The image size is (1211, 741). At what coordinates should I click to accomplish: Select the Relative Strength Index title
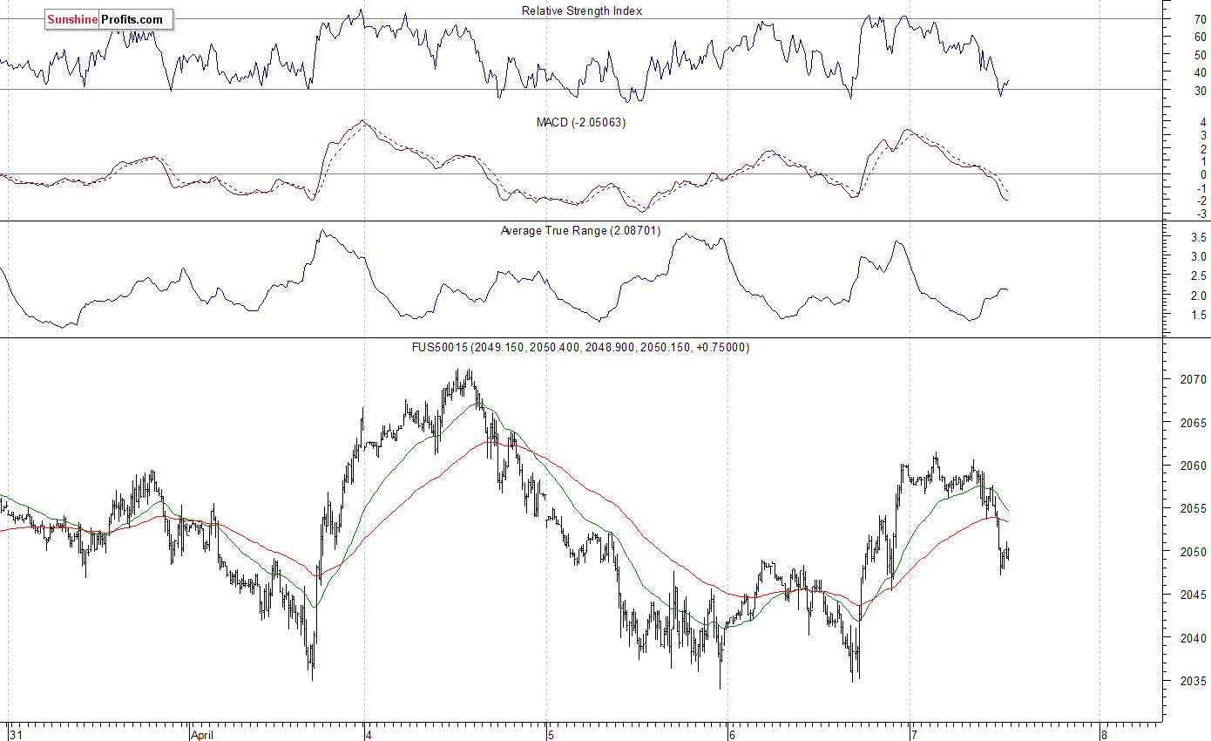582,11
